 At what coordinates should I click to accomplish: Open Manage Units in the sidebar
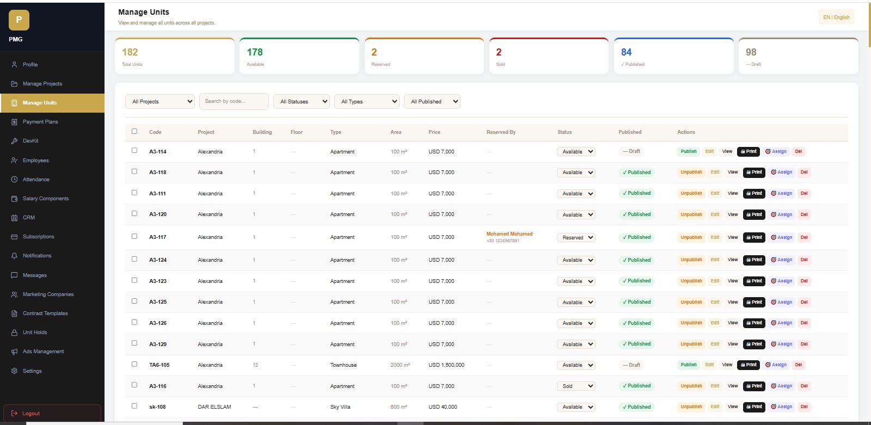[x=52, y=103]
